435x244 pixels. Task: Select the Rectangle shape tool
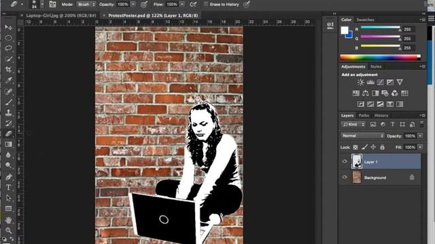point(8,209)
